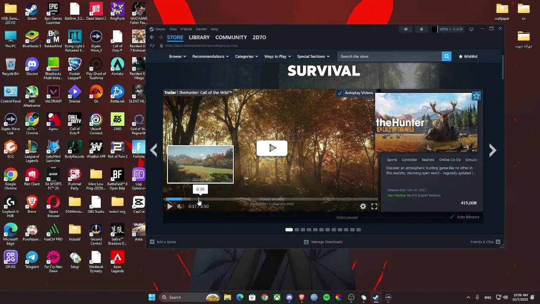The image size is (540, 304).
Task: Click the Windows taskbar Search box
Action: click(x=190, y=297)
